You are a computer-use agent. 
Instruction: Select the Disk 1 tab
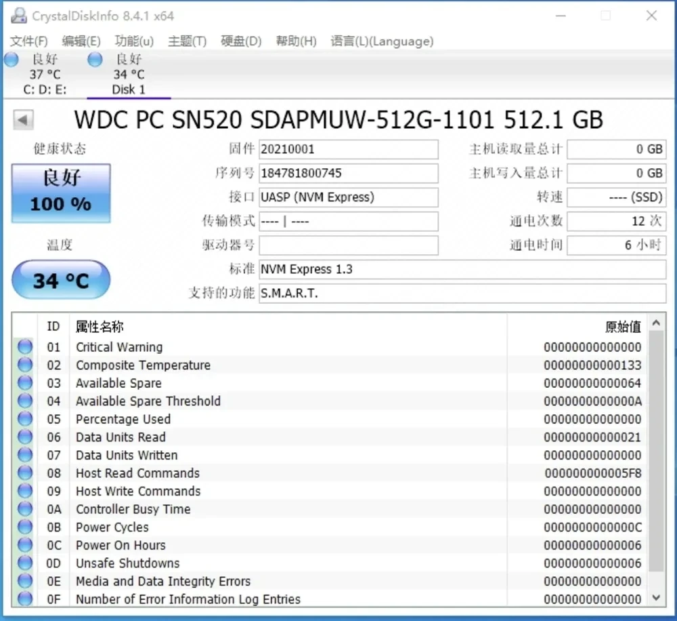[129, 75]
